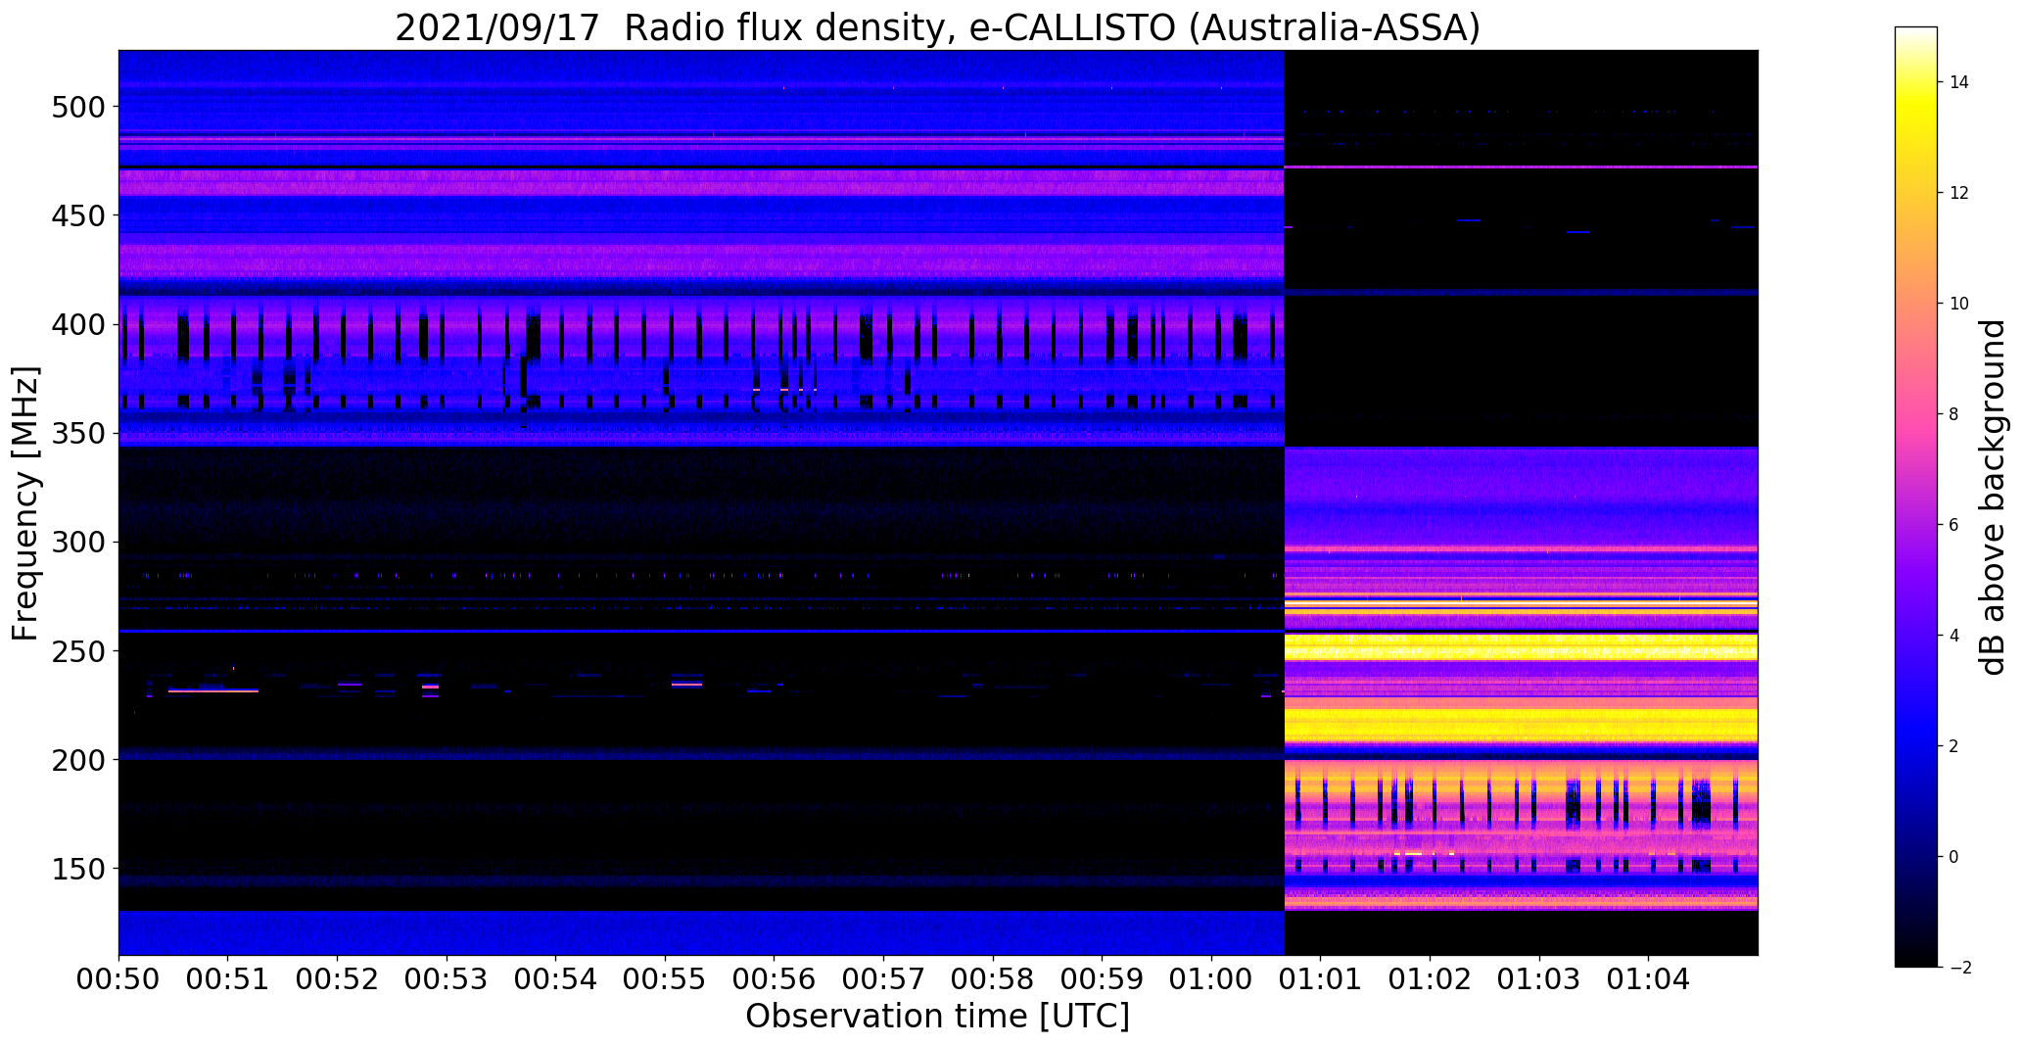
Task: Click the 01:02 time tick label
Action: pyautogui.click(x=1431, y=978)
